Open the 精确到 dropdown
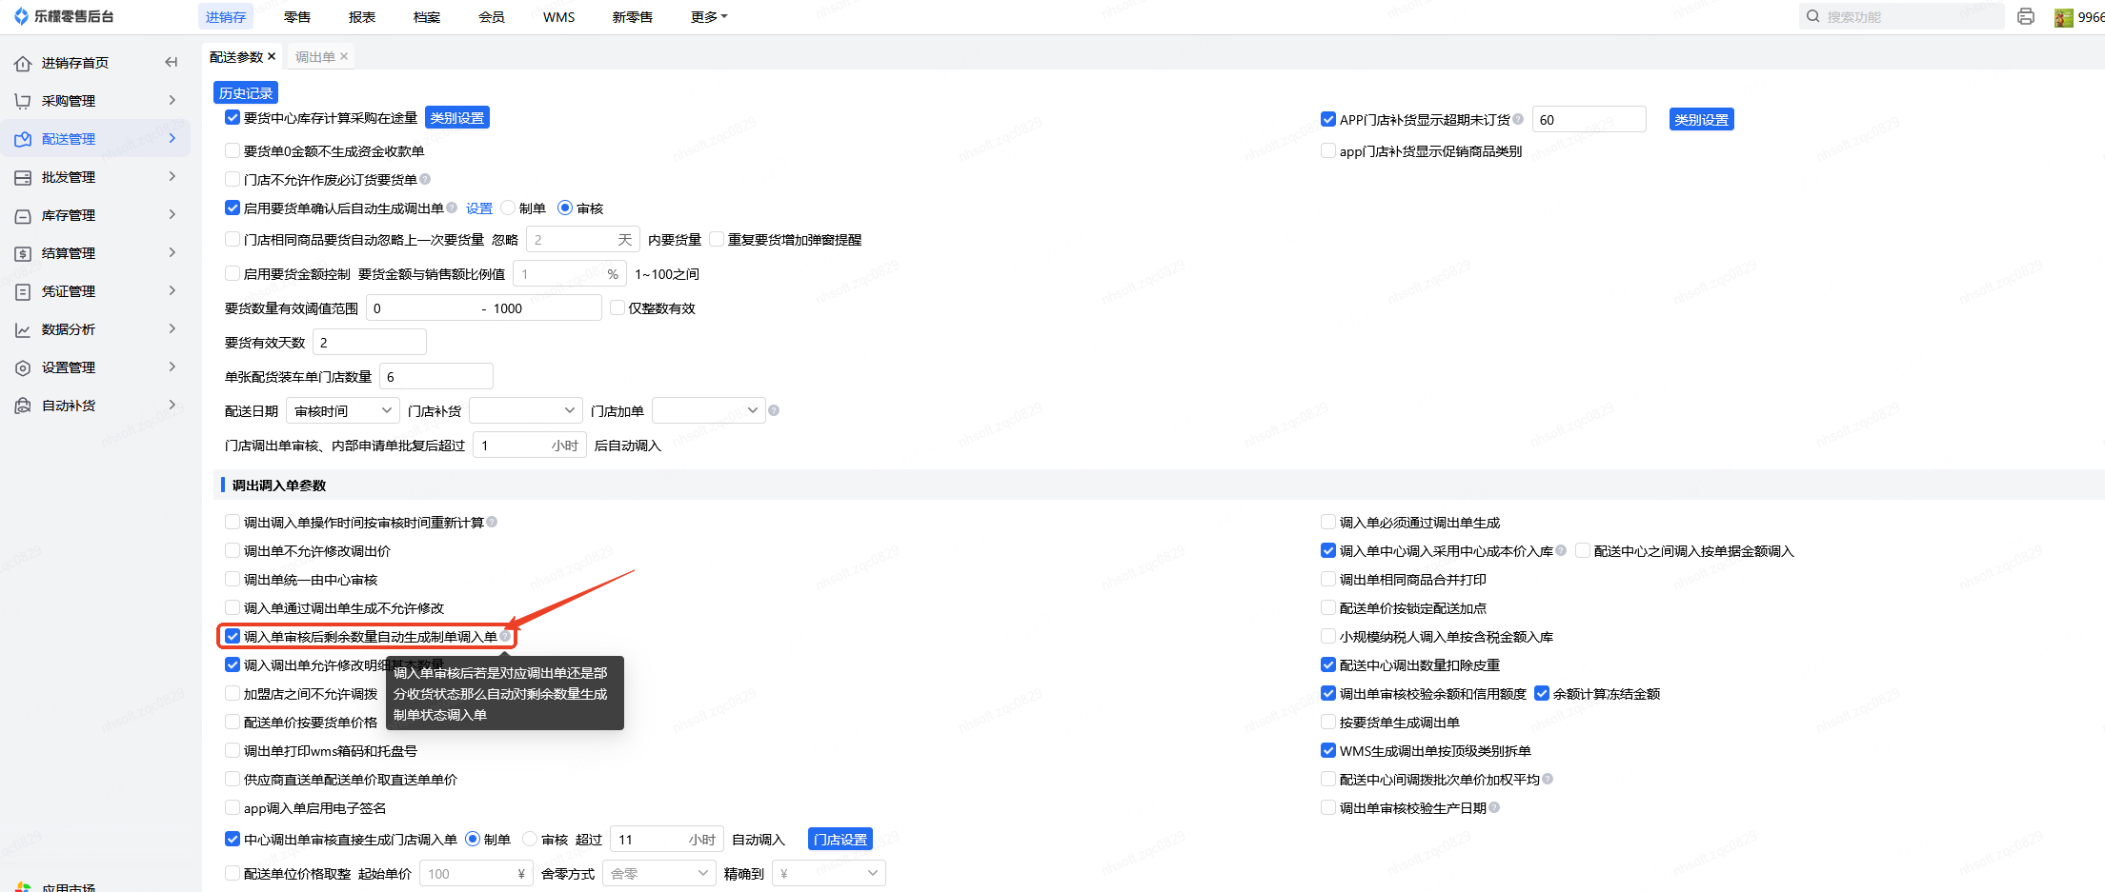Screen dimensions: 2105x892 (x=829, y=873)
